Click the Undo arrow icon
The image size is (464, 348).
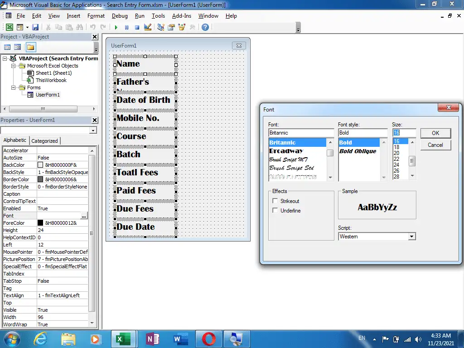point(92,27)
